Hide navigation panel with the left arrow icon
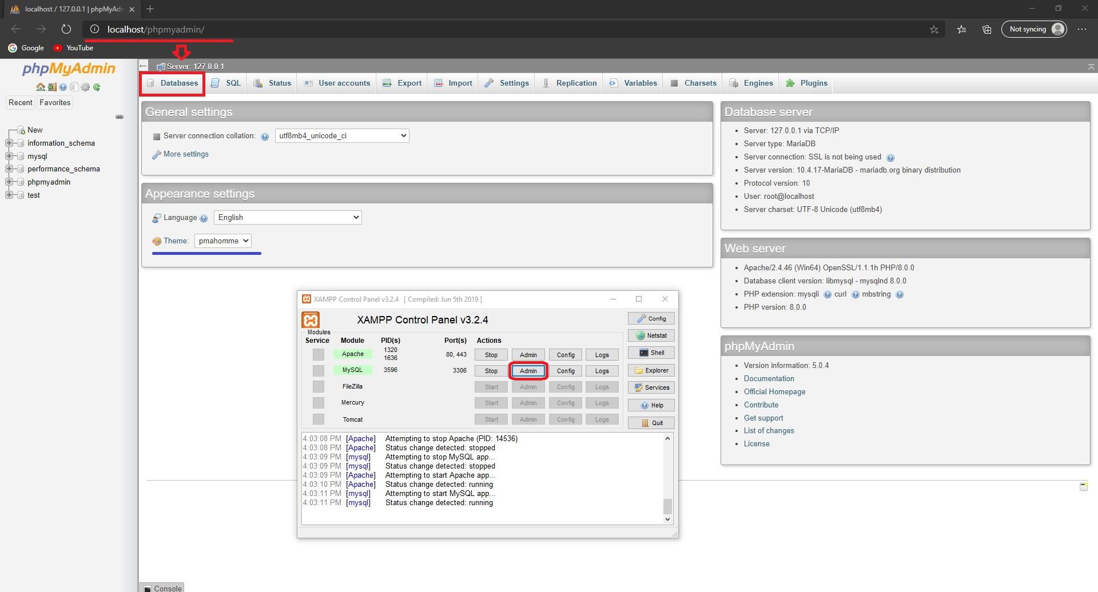The width and height of the screenshot is (1098, 592). (144, 66)
